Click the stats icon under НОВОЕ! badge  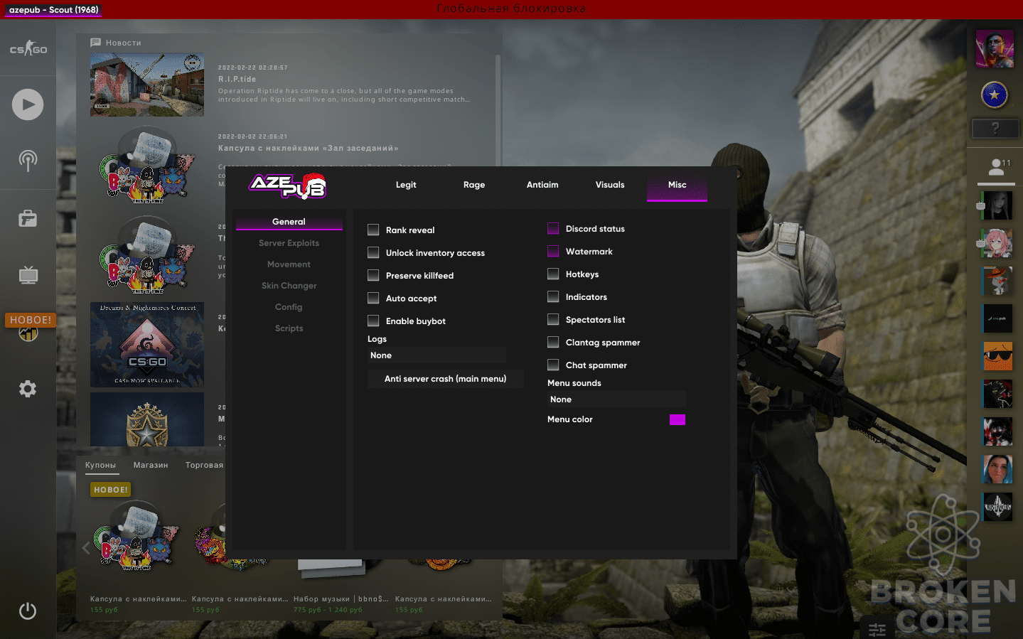click(x=28, y=334)
